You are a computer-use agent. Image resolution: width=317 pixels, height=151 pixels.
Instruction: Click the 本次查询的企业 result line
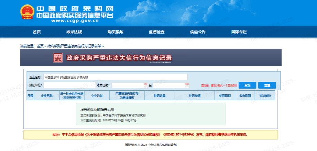(113, 115)
